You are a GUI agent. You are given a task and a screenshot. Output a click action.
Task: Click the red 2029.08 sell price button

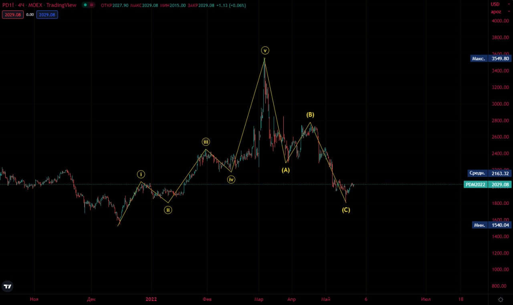(x=12, y=14)
